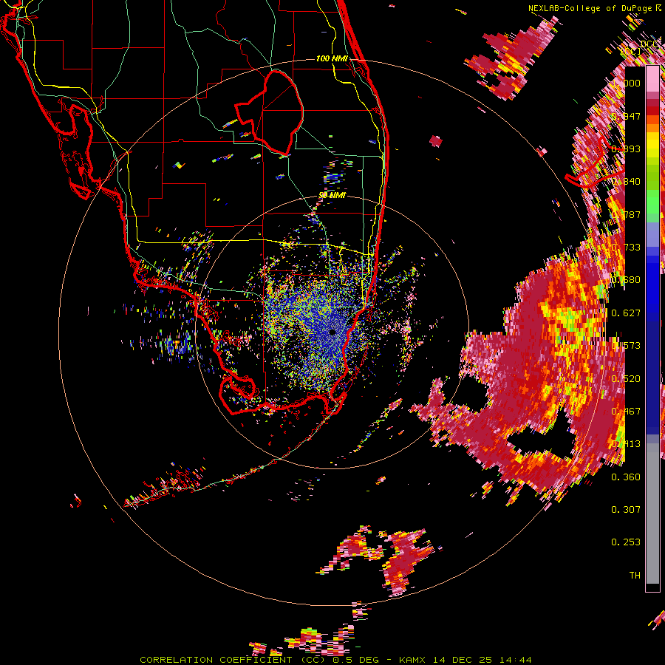Click the 14 DEC 25 date text
Viewport: 665px width, 665px height.
tap(463, 660)
